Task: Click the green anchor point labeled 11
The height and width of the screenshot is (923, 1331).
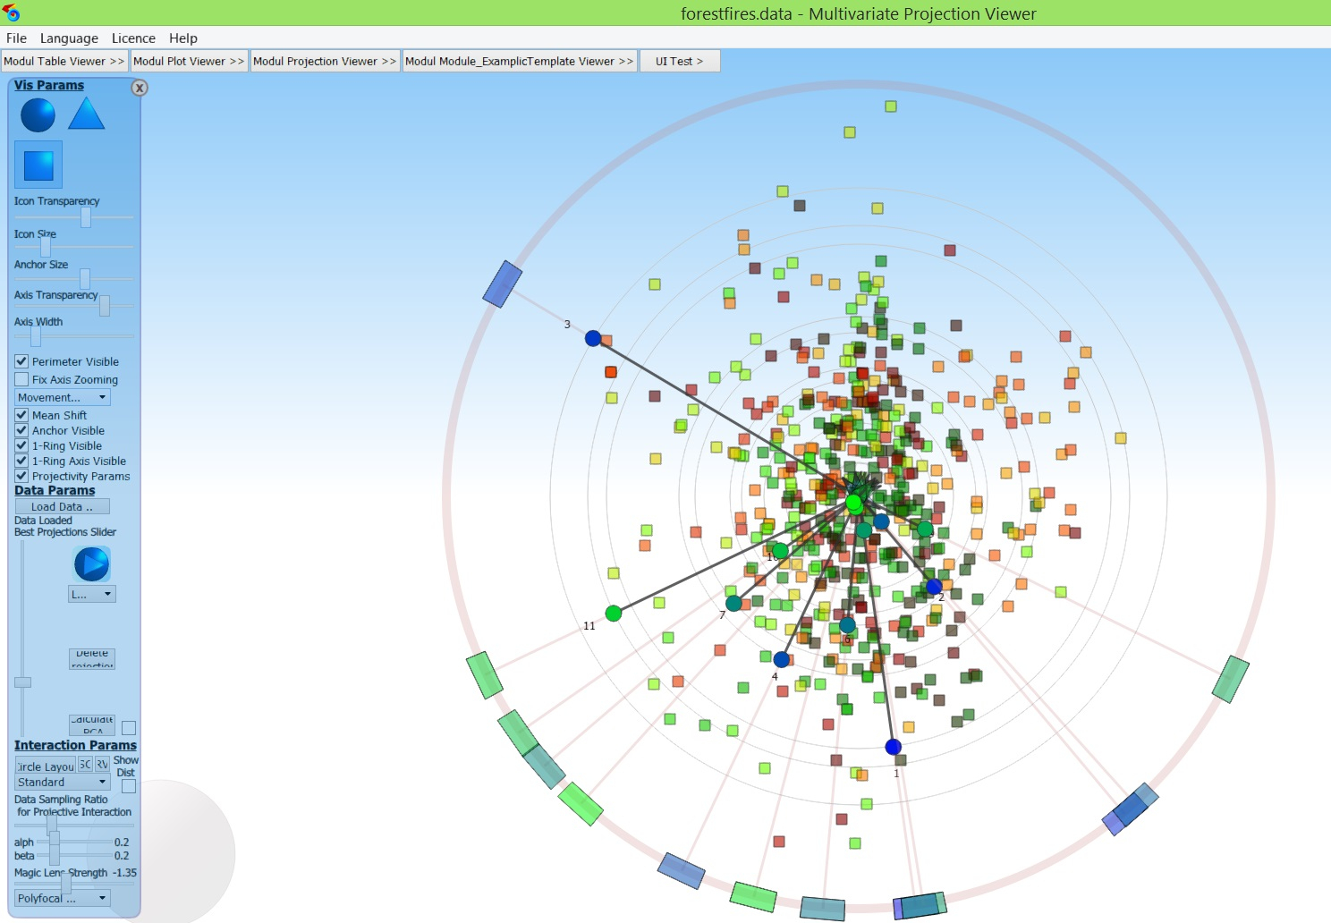Action: pyautogui.click(x=614, y=613)
